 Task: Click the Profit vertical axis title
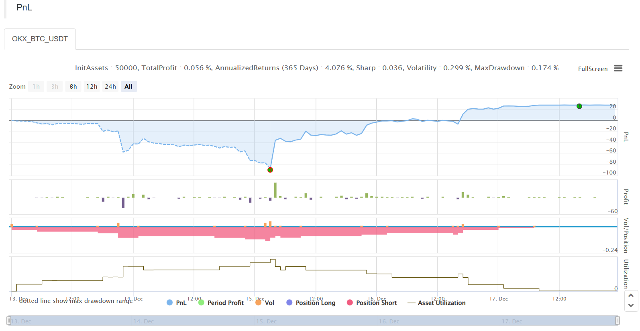[x=626, y=197]
